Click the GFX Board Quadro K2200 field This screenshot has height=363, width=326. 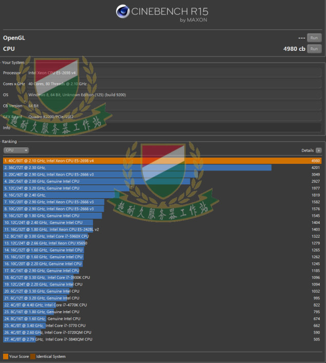[175, 117]
